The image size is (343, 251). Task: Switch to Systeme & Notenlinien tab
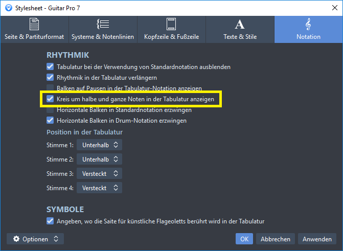(x=103, y=29)
